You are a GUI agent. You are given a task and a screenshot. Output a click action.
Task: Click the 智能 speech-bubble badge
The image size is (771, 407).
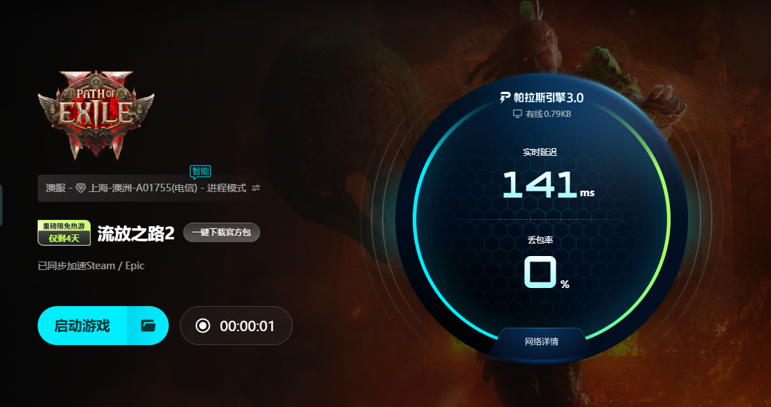click(200, 171)
